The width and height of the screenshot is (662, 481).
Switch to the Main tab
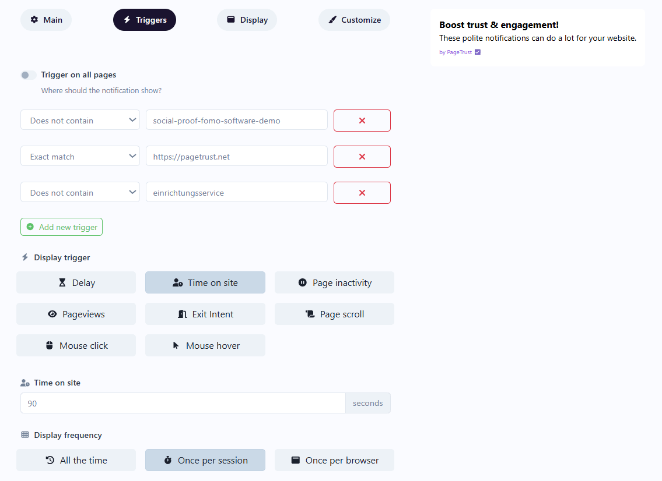click(x=46, y=20)
